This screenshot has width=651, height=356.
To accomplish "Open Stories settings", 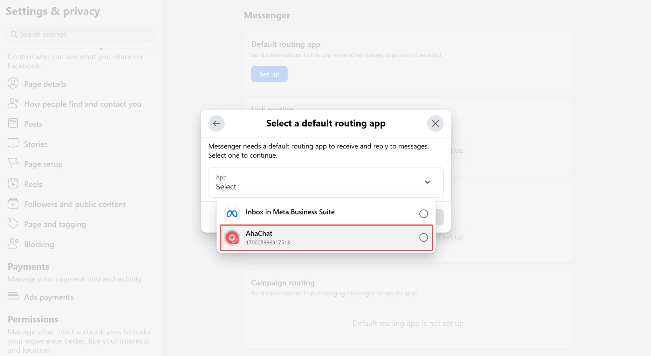I will (36, 144).
